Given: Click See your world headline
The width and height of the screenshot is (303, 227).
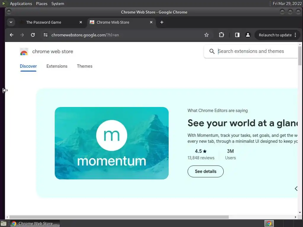Looking at the screenshot, I should coord(243,123).
